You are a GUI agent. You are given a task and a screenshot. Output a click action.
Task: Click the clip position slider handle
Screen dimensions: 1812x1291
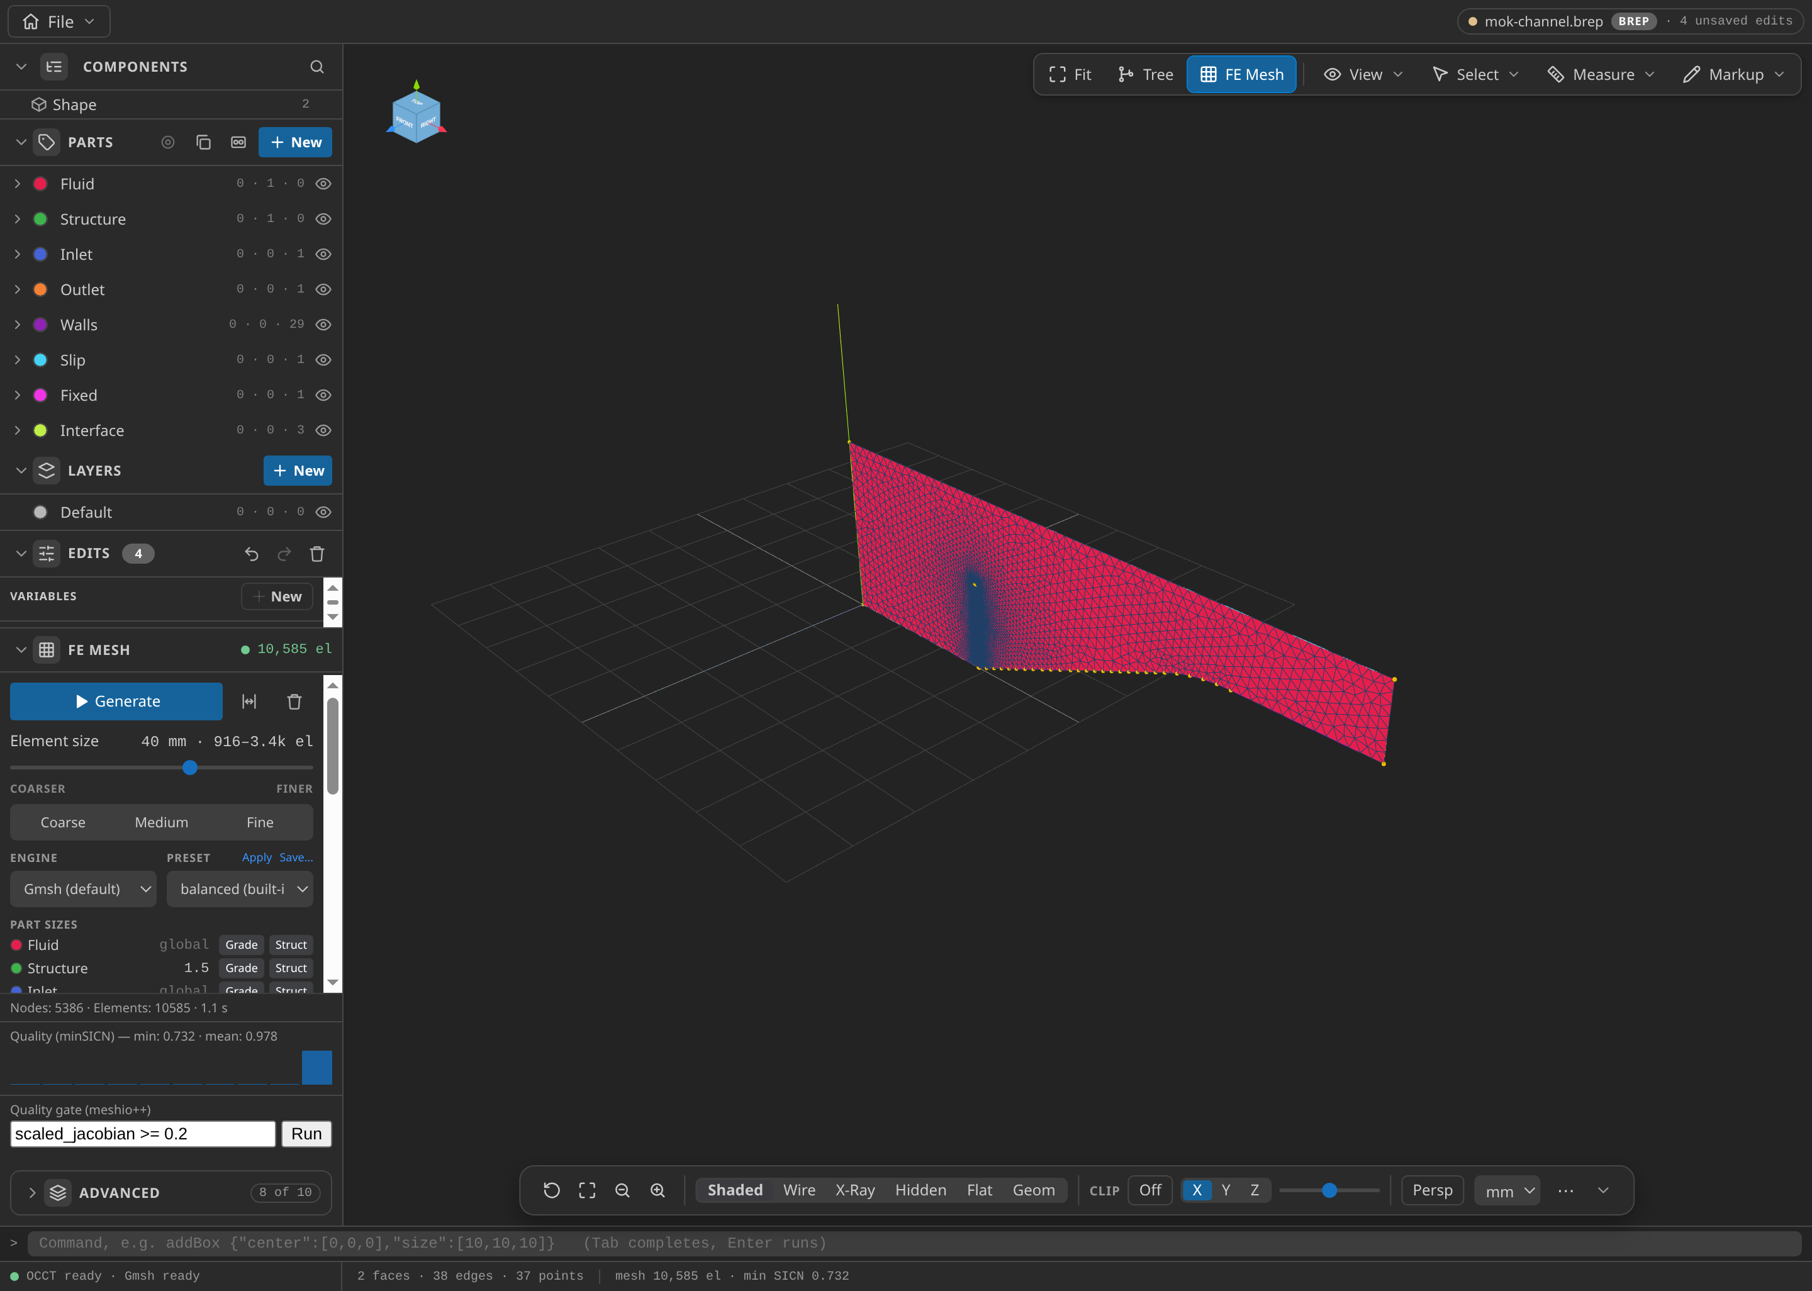click(1329, 1190)
